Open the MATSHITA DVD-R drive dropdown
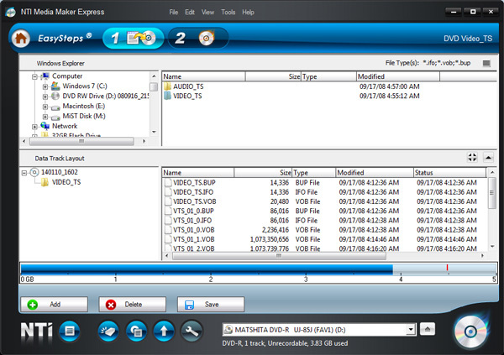The image size is (504, 355). point(410,330)
